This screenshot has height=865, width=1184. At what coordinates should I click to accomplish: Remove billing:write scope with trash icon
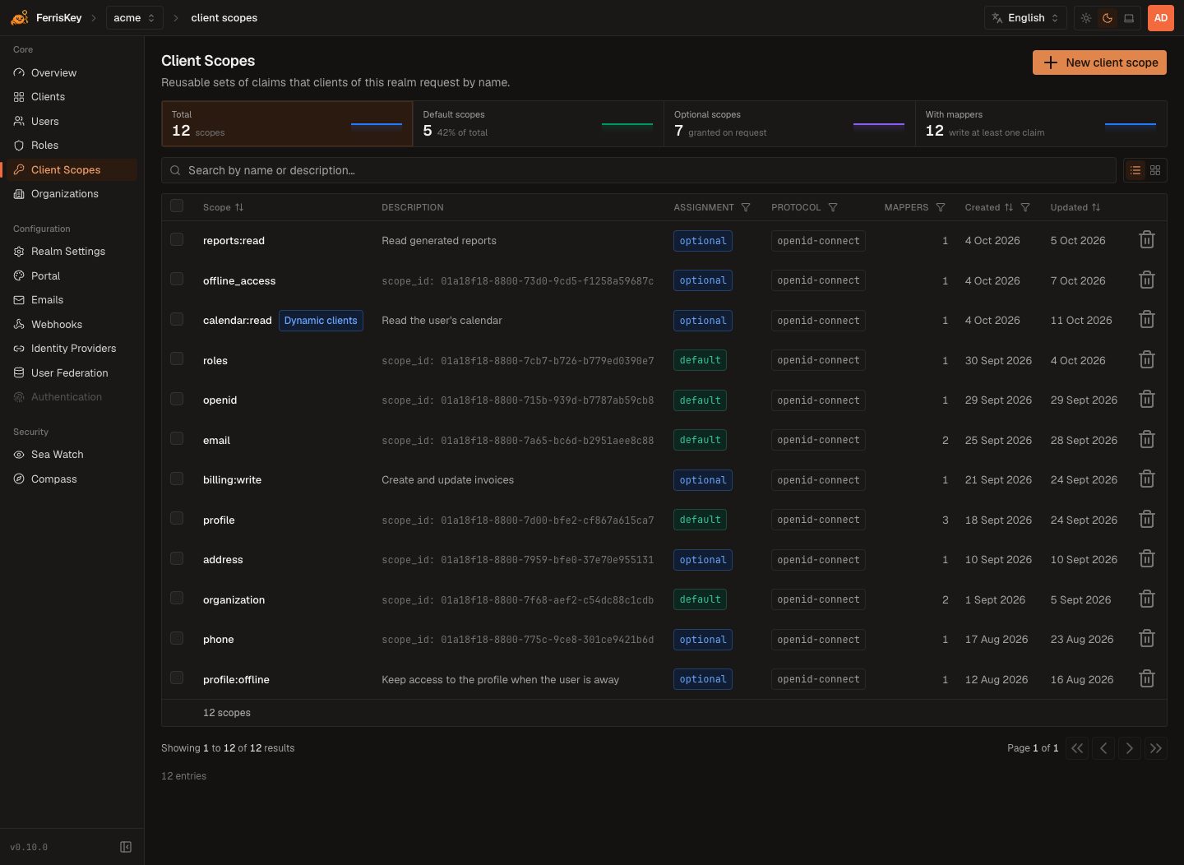pos(1147,479)
